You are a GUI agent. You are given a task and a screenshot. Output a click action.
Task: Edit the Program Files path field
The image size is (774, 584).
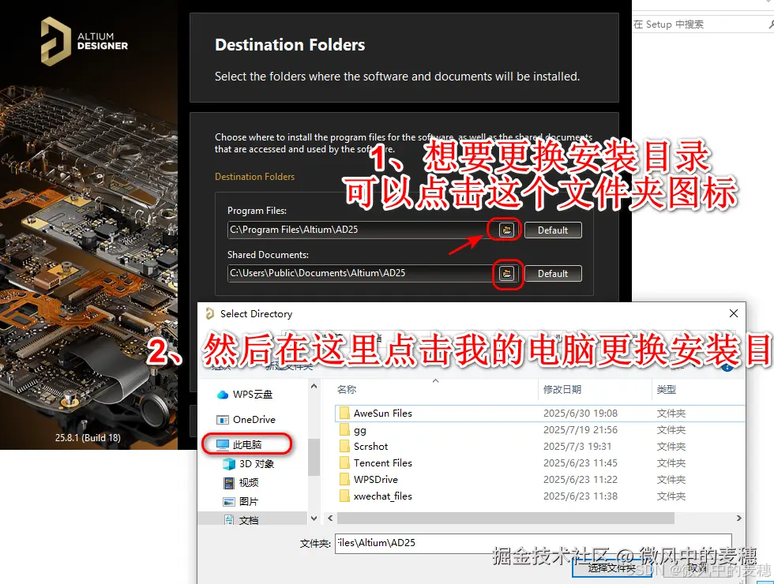[363, 230]
